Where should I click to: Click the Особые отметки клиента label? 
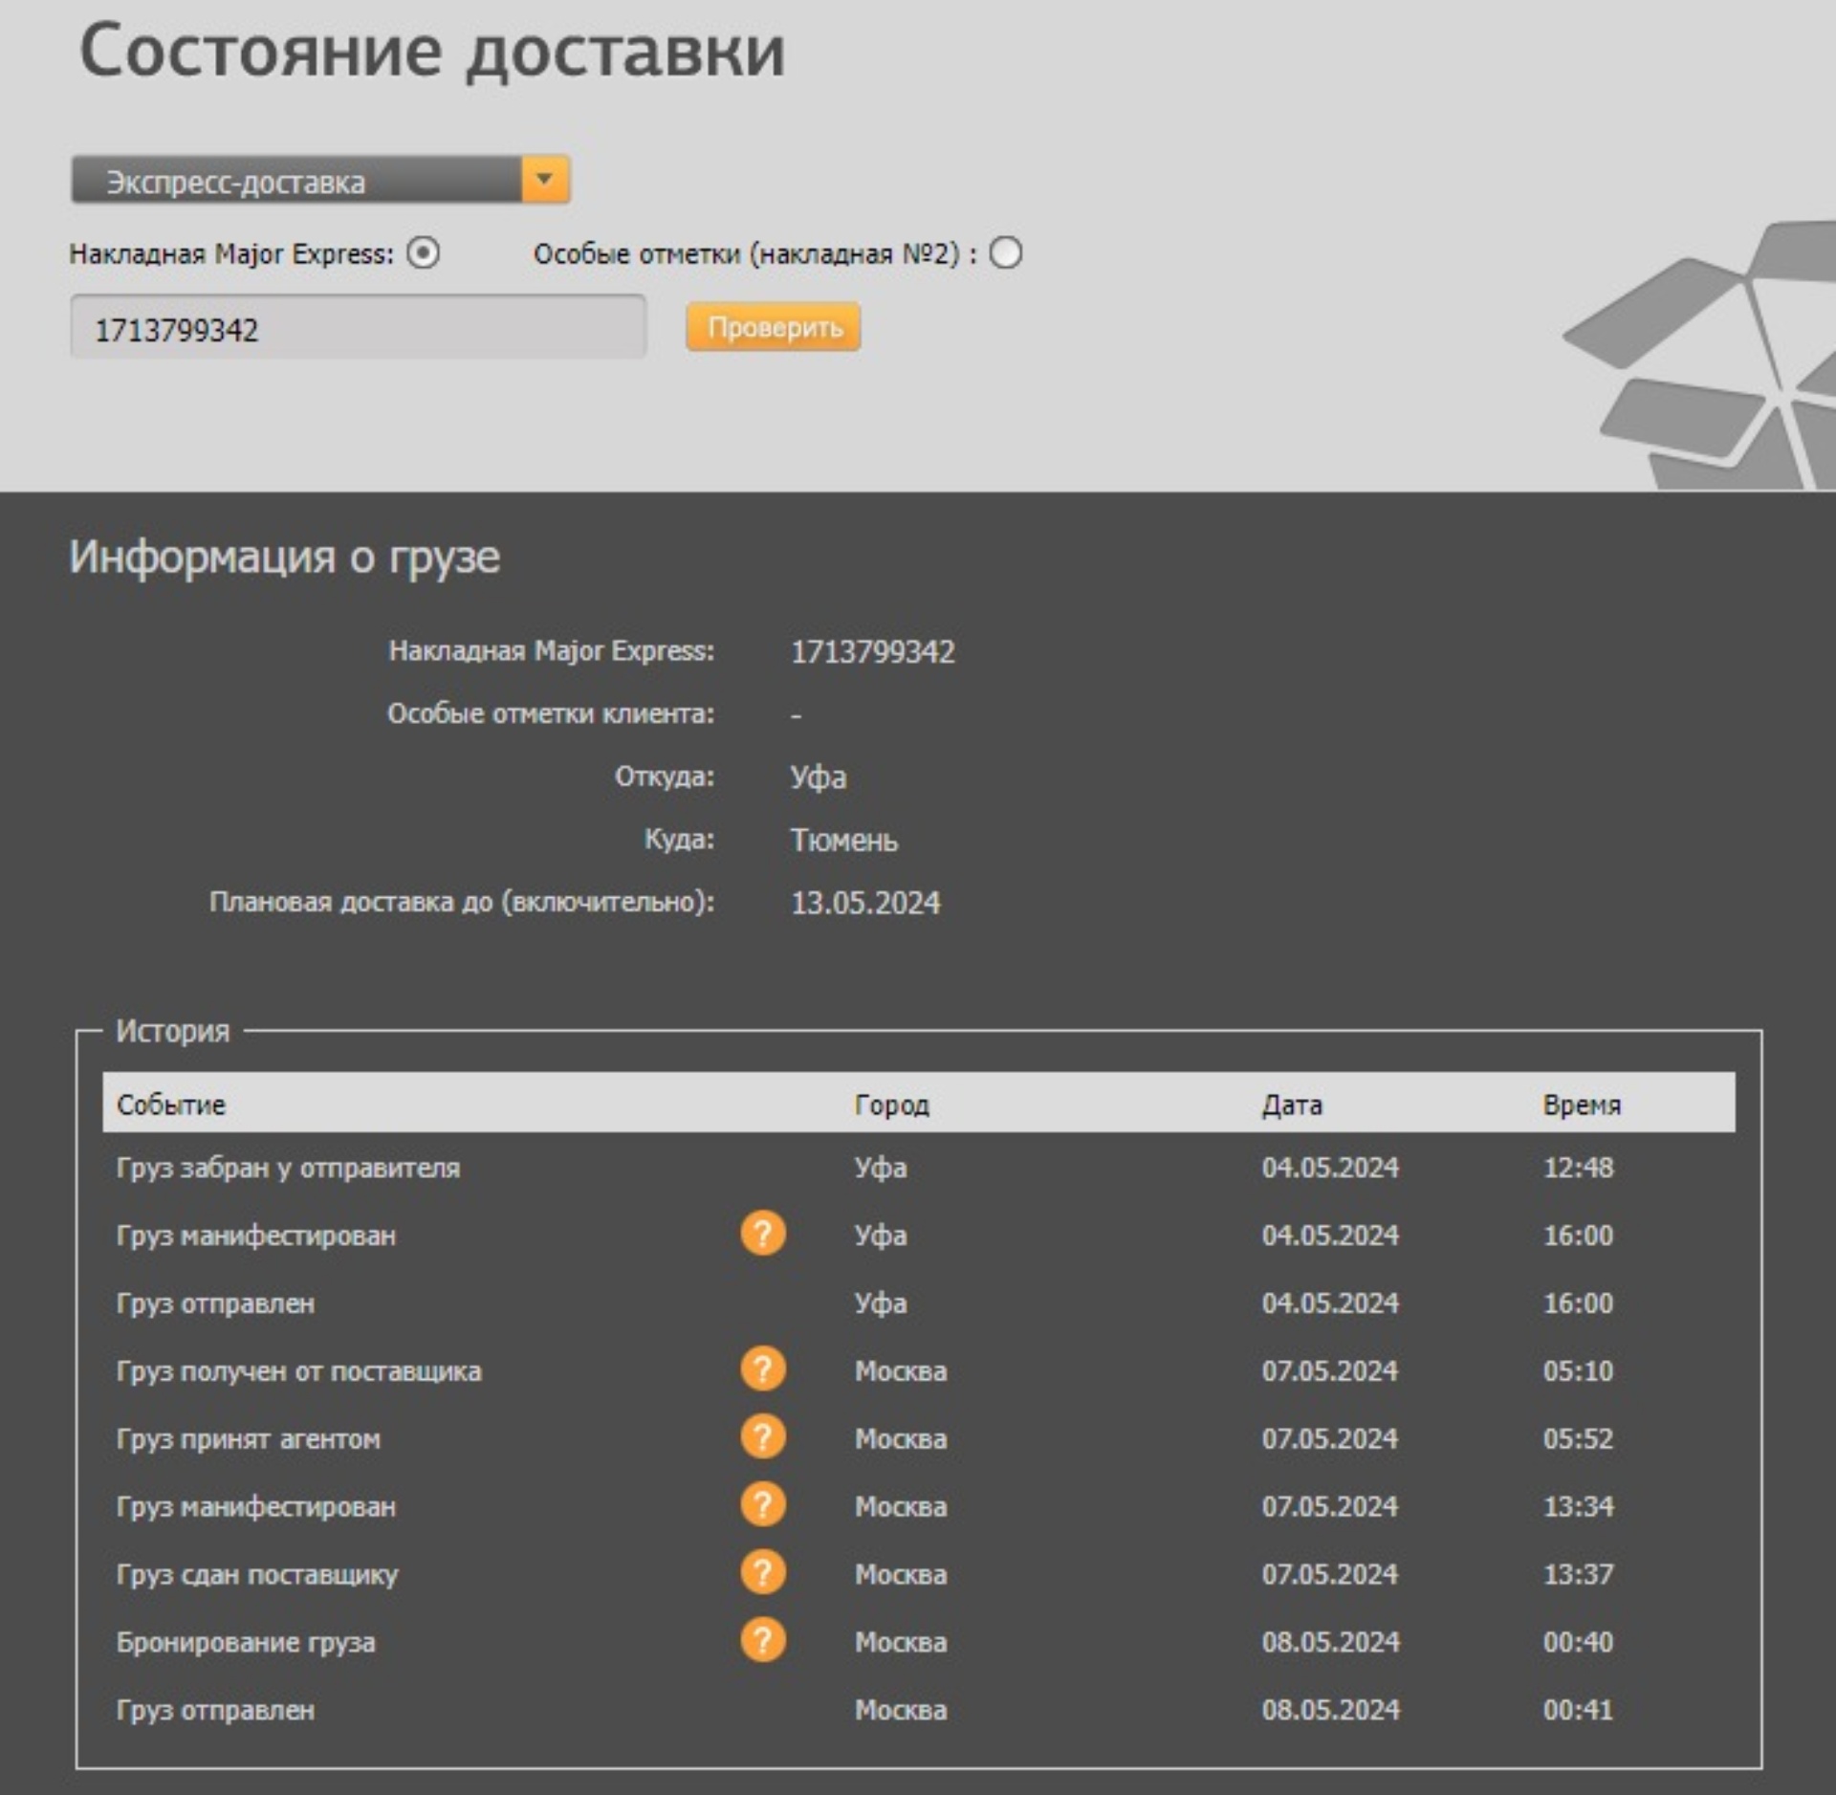point(551,713)
